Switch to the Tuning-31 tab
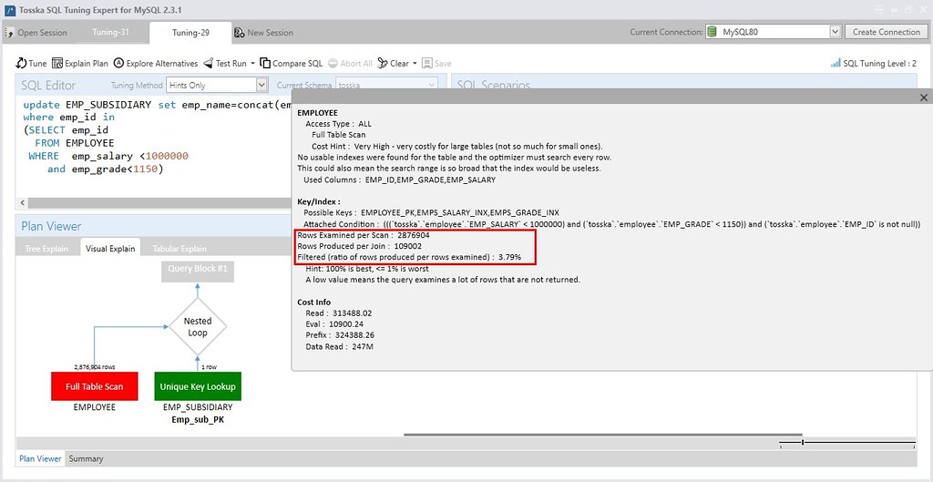The height and width of the screenshot is (482, 933). pos(110,33)
